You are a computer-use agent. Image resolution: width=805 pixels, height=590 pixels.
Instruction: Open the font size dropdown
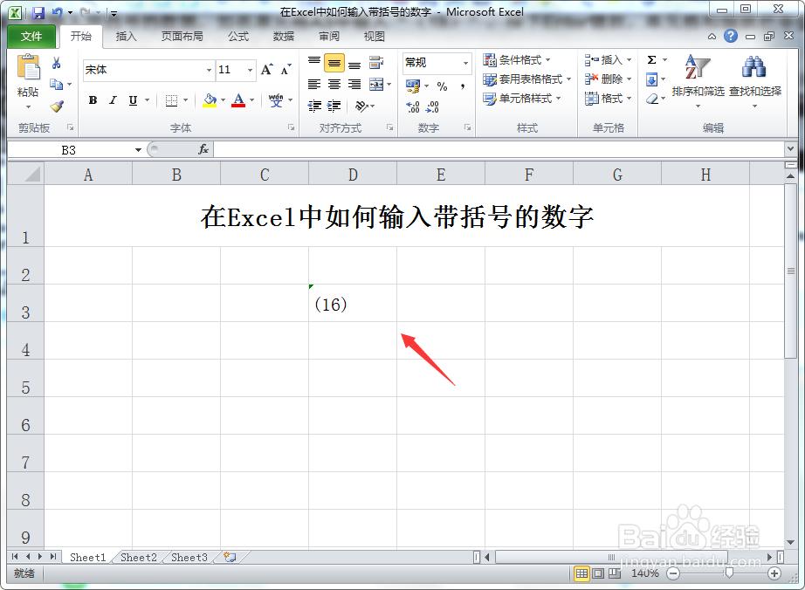[x=250, y=71]
